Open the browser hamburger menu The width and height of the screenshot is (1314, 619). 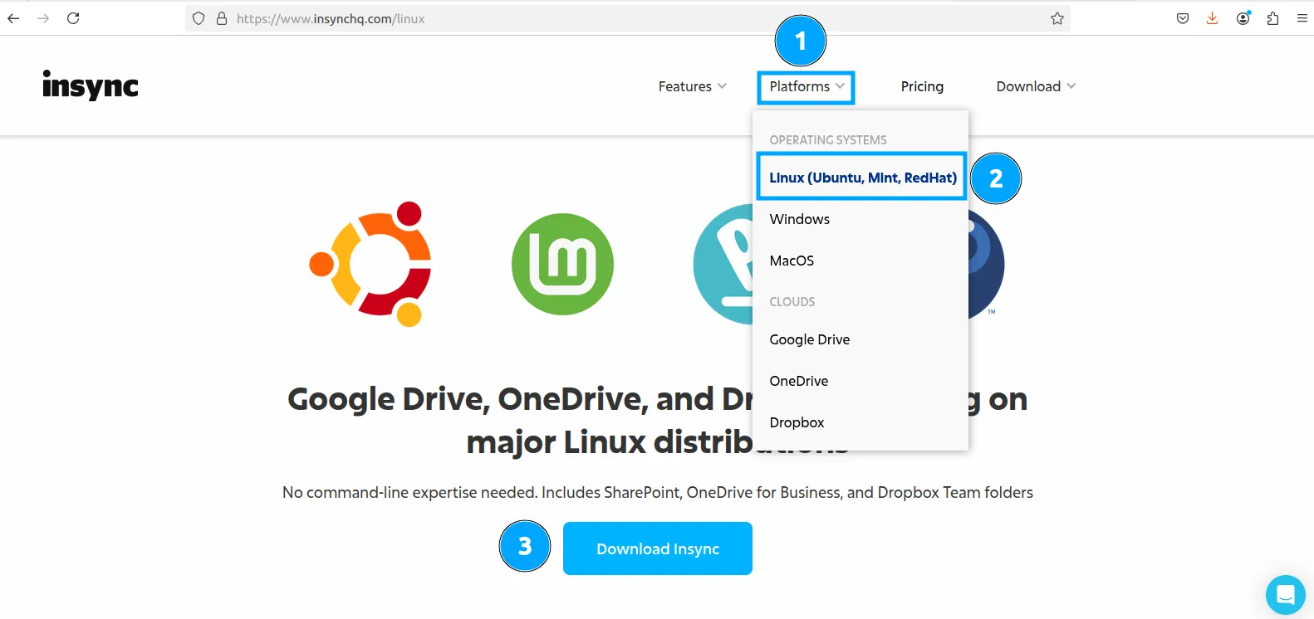[x=1302, y=18]
